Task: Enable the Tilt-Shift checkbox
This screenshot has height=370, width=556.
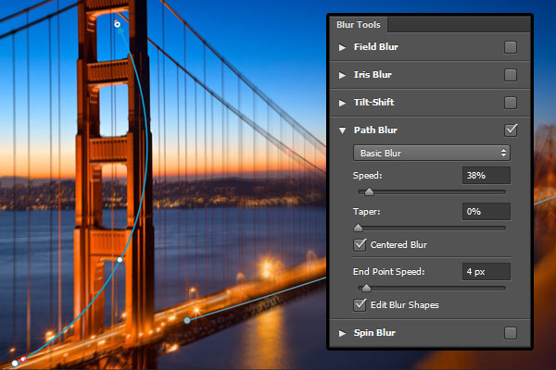Action: click(511, 103)
